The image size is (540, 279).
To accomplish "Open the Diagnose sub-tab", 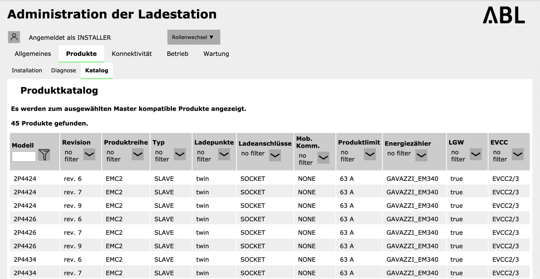I will (x=63, y=70).
